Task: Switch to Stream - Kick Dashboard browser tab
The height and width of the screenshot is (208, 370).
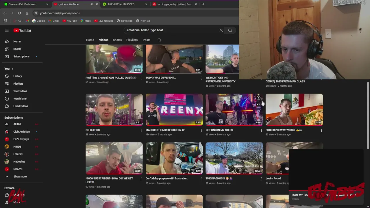Action: tap(26, 4)
